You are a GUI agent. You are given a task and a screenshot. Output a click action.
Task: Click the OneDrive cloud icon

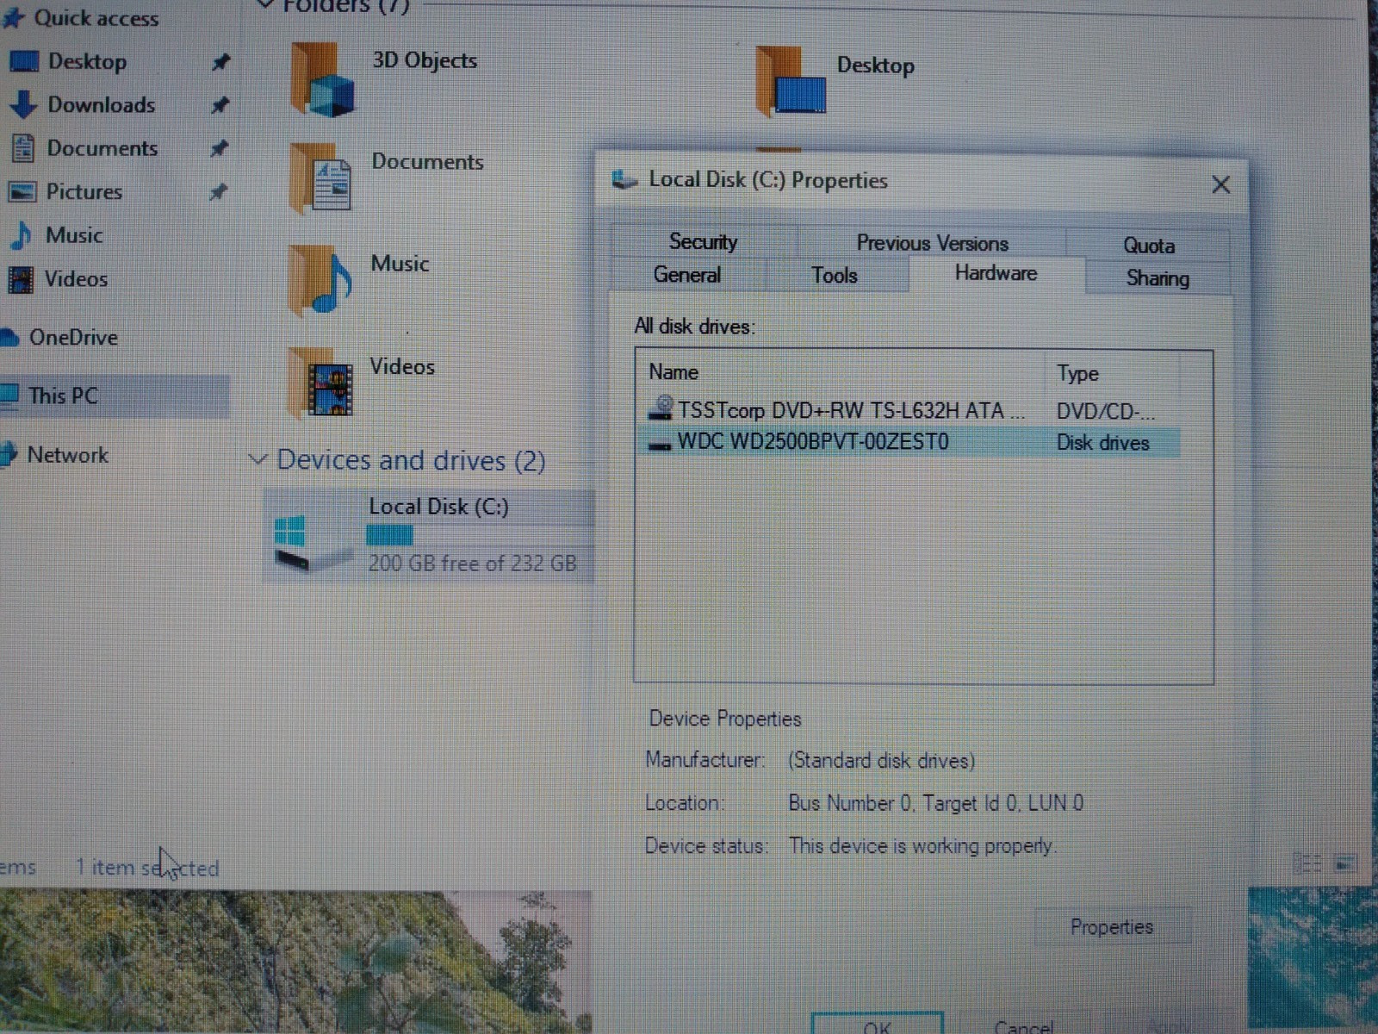click(x=10, y=338)
